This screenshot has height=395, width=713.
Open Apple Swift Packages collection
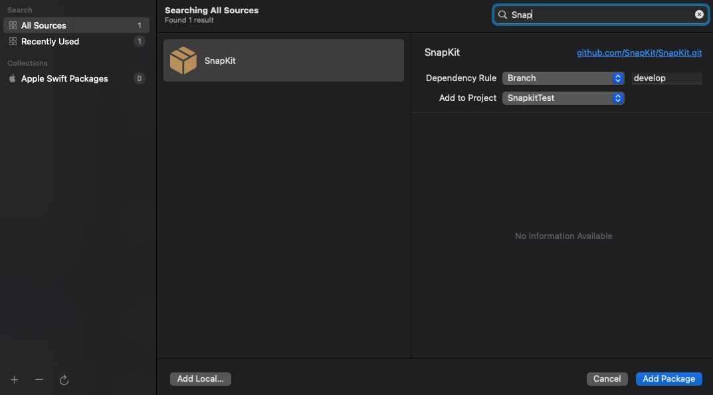pos(76,78)
